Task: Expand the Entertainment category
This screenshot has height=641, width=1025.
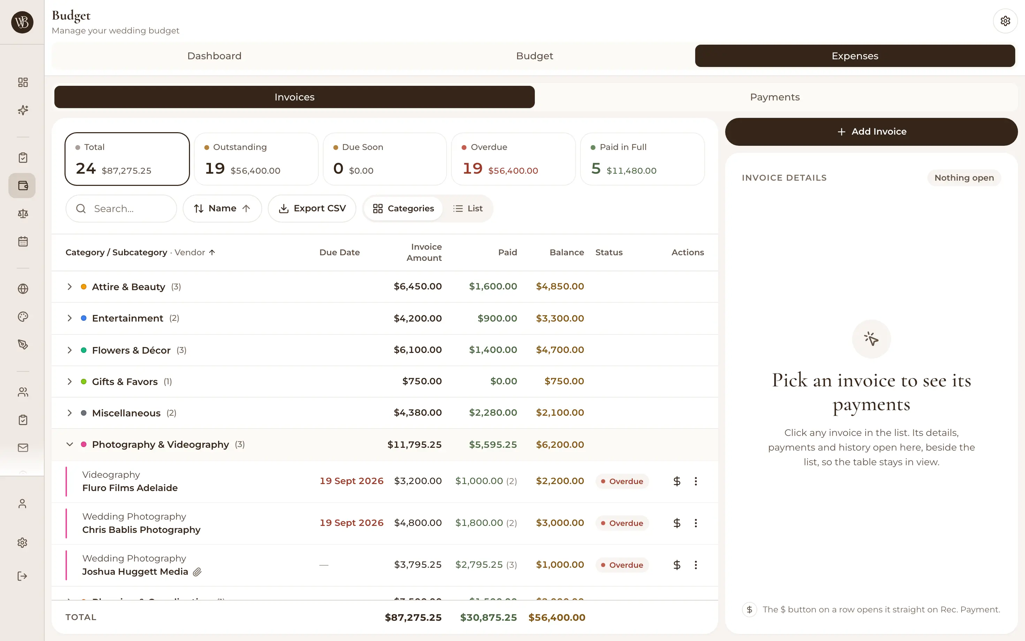Action: pyautogui.click(x=69, y=318)
